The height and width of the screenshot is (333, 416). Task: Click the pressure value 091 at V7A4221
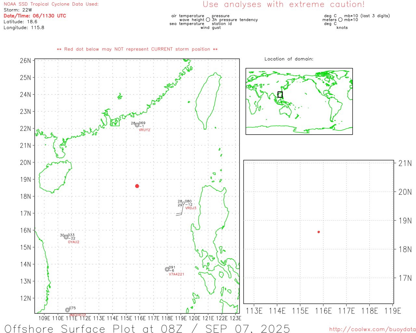tap(172, 267)
